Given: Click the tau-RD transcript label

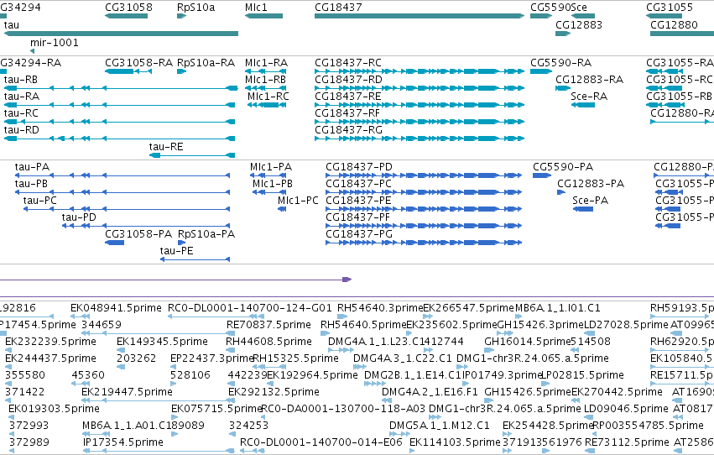Looking at the screenshot, I should (22, 130).
